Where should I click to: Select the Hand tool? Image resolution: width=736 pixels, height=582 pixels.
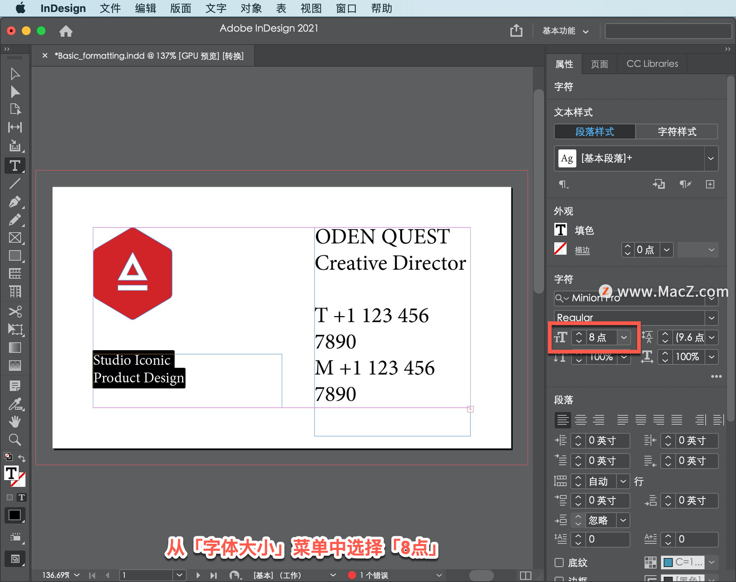[x=15, y=421]
